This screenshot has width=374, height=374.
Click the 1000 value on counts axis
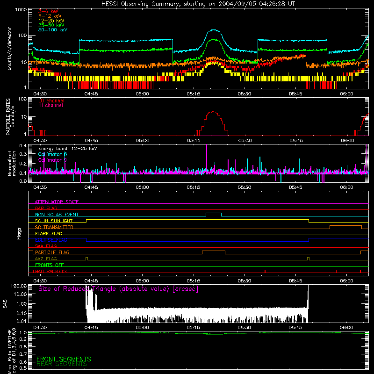pyautogui.click(x=21, y=10)
